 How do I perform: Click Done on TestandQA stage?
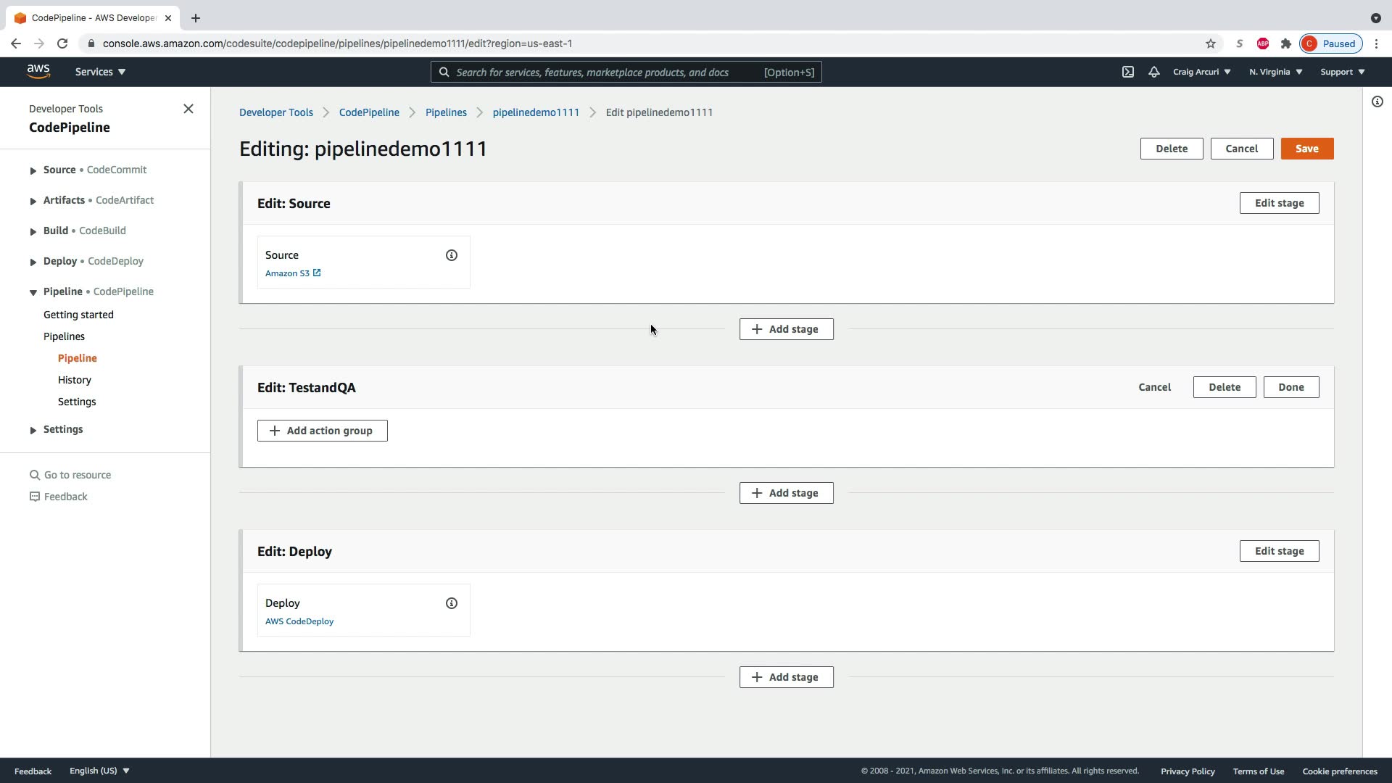(1290, 387)
